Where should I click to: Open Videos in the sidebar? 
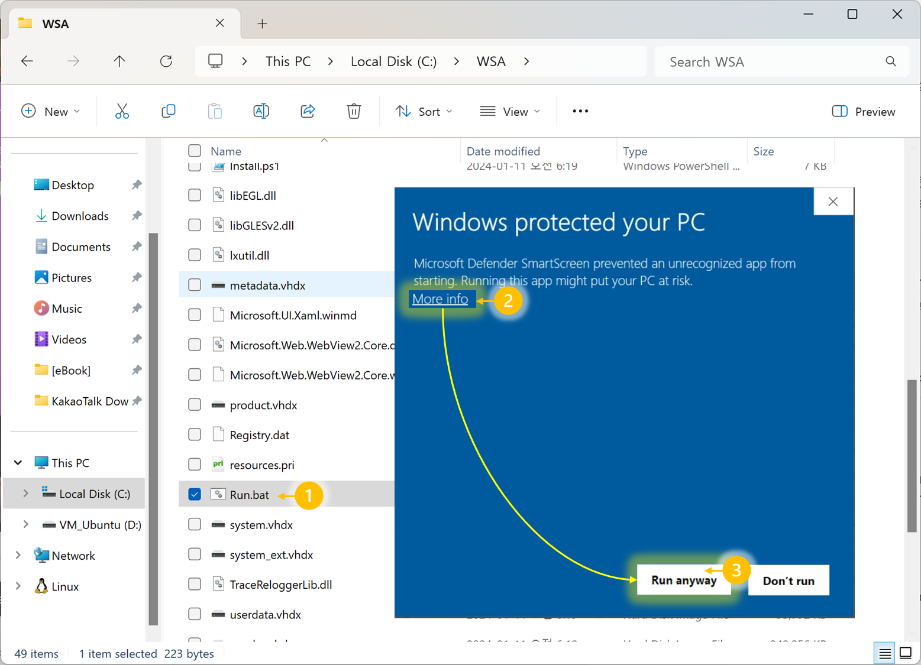click(69, 339)
